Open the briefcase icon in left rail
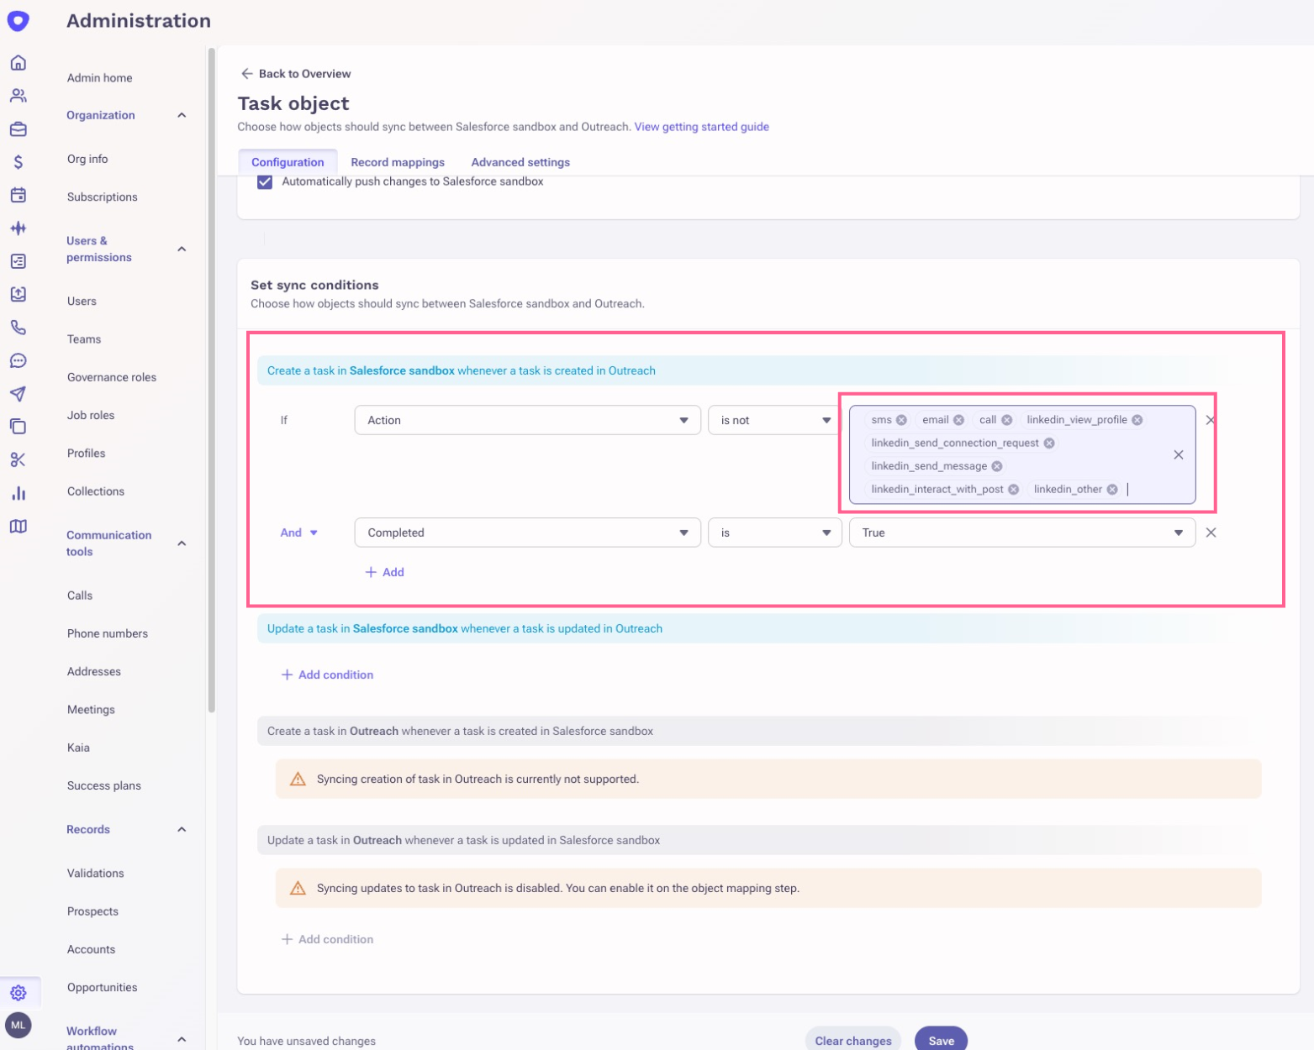Screen dimensions: 1314x1050 (18, 129)
